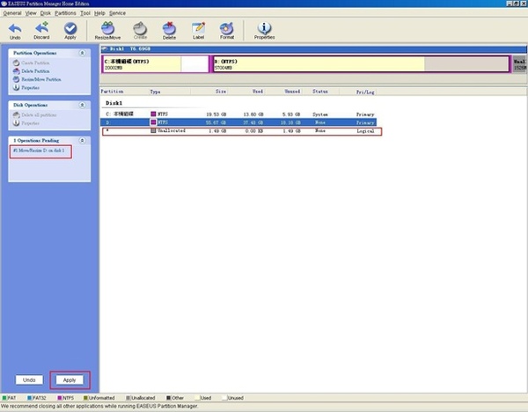The width and height of the screenshot is (528, 412).
Task: Click the FAT32 legend color swatch
Action: (30, 398)
